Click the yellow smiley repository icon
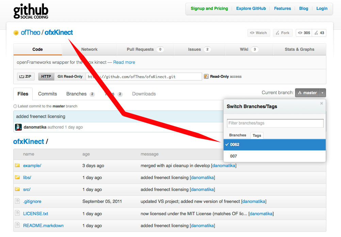 click(x=16, y=33)
